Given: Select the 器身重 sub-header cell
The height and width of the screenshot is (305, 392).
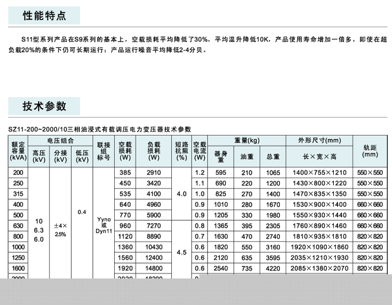Looking at the screenshot, I should pyautogui.click(x=221, y=156).
